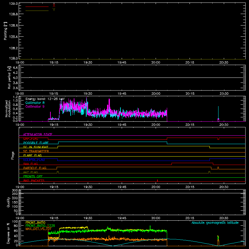The height and width of the screenshot is (249, 249).
Task: Click the red BAD_PACKETS tick mark near 20:00
Action: click(x=157, y=181)
